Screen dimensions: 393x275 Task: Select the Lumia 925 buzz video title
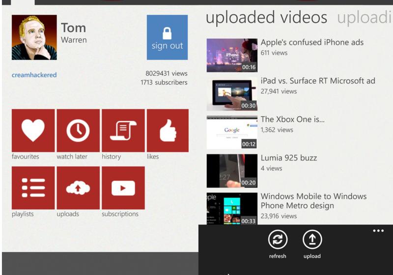(288, 158)
